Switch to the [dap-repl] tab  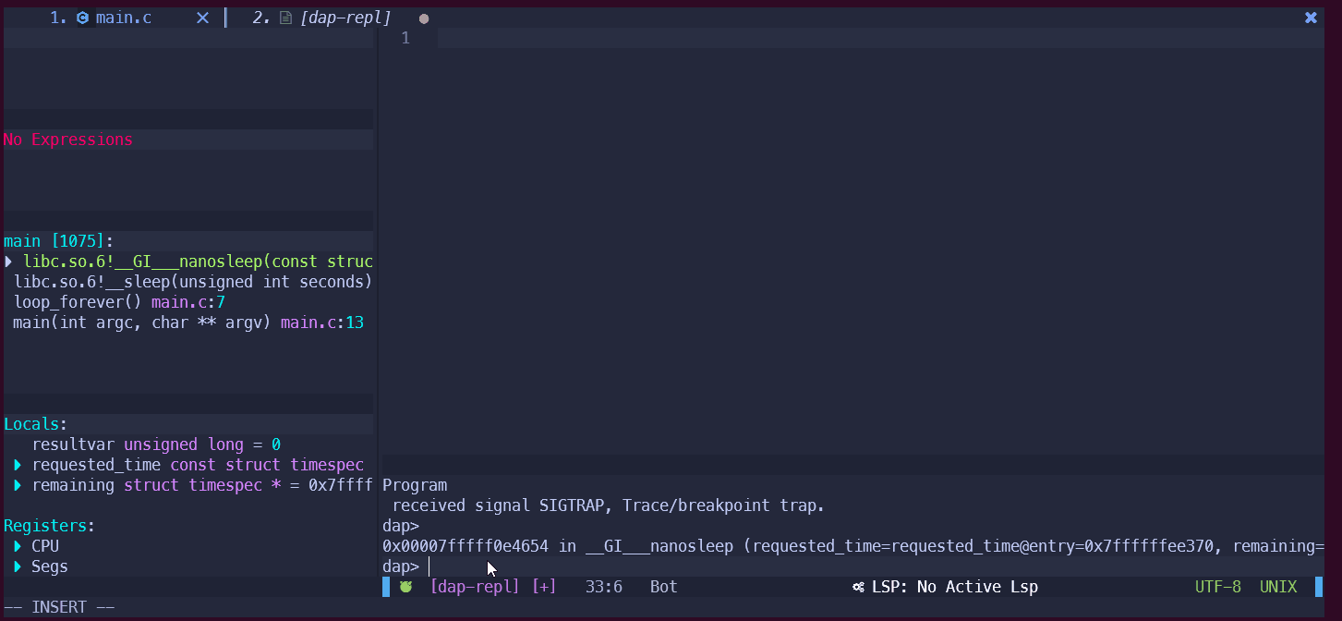pyautogui.click(x=345, y=18)
